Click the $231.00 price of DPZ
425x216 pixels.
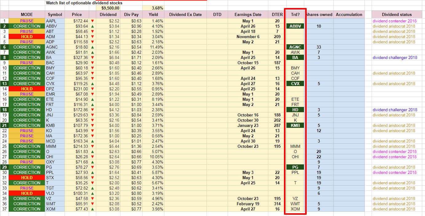[x=77, y=89]
